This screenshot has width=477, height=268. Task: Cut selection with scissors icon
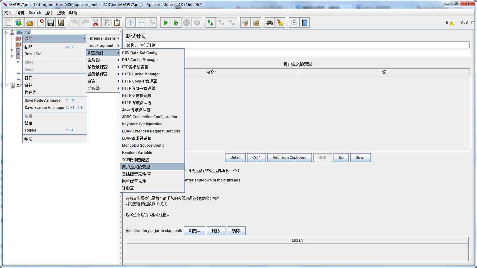coord(96,23)
